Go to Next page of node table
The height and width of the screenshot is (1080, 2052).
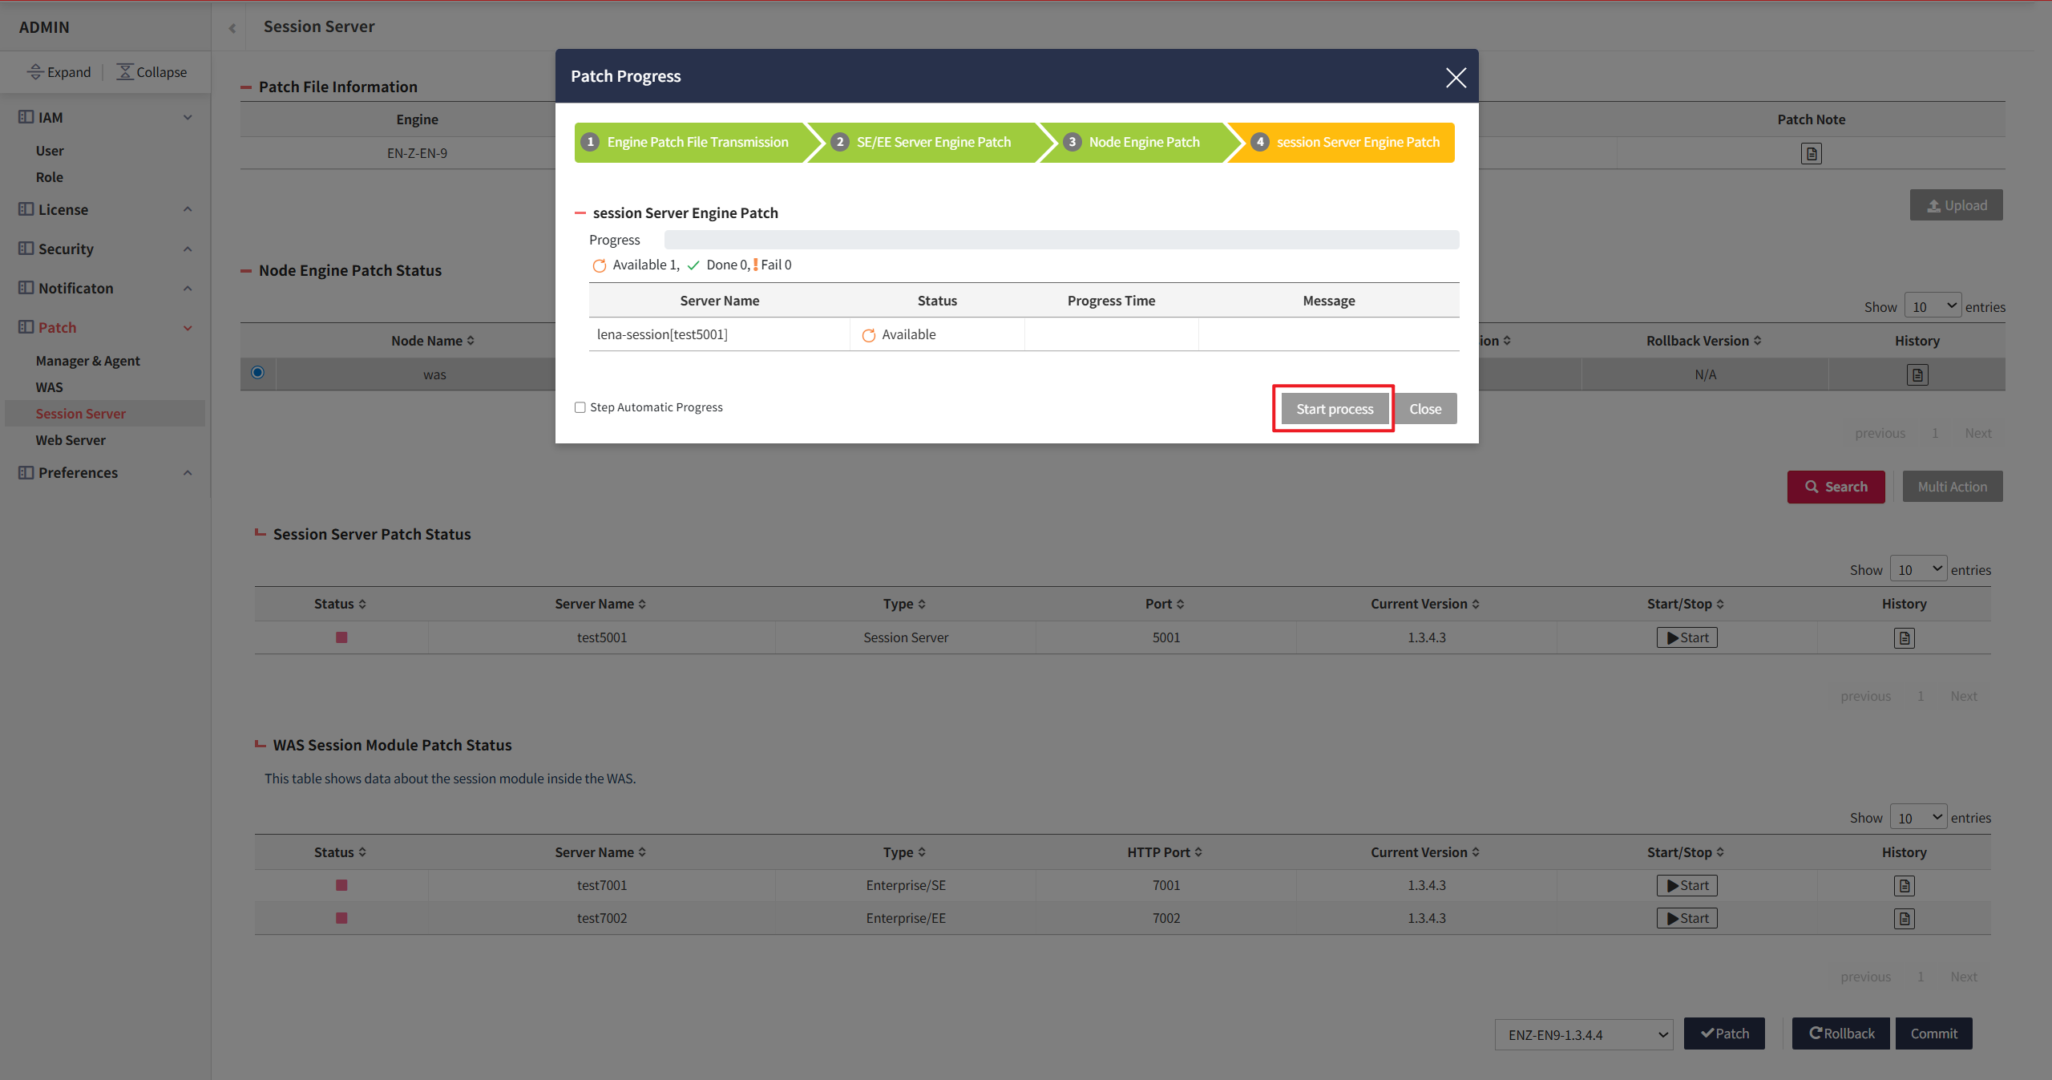(1978, 433)
